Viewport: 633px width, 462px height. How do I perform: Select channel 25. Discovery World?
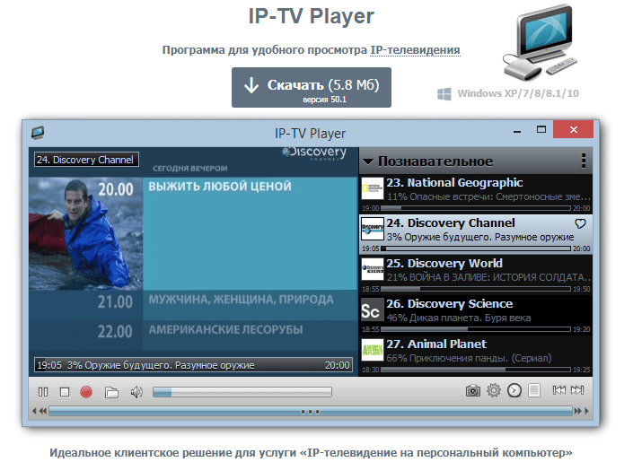coord(476,275)
